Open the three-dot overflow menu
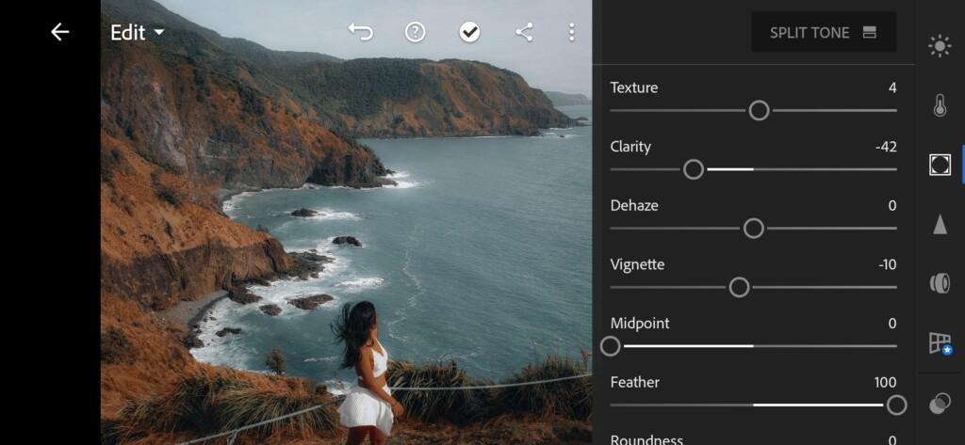This screenshot has height=445, width=965. click(572, 32)
